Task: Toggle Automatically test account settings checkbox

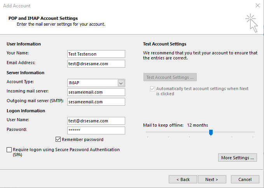Action: click(152, 89)
